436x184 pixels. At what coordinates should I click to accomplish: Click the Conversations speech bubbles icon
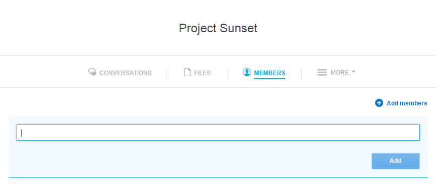pyautogui.click(x=92, y=72)
